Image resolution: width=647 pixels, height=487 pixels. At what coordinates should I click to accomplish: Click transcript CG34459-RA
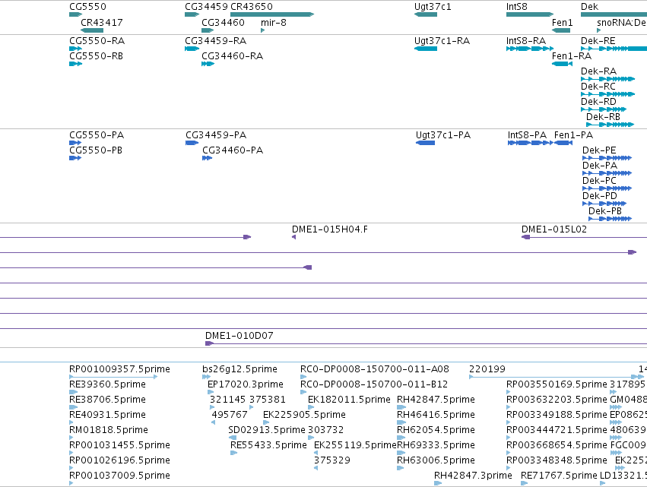215,41
